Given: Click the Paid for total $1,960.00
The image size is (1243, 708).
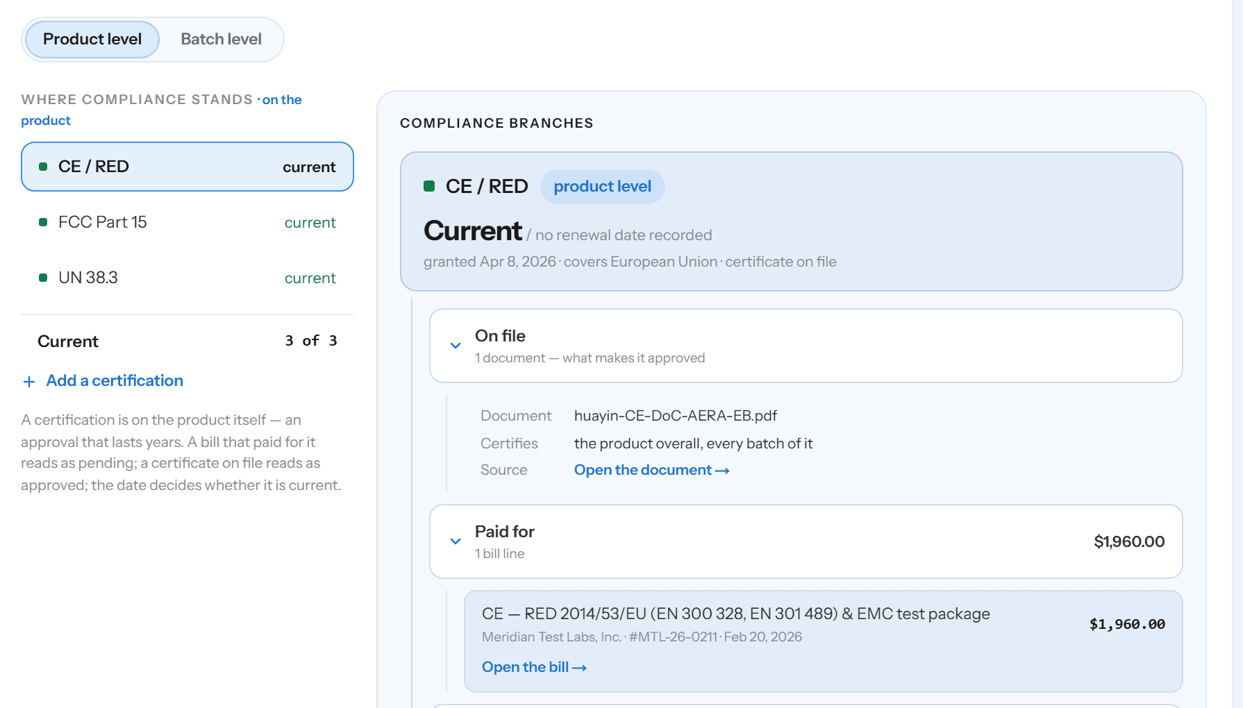Looking at the screenshot, I should click(1129, 541).
